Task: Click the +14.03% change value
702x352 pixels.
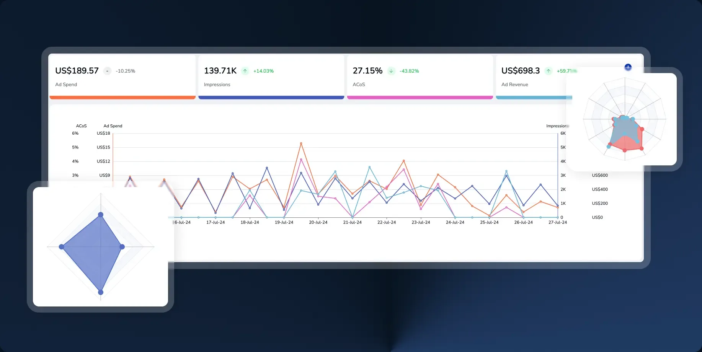Action: coord(263,71)
